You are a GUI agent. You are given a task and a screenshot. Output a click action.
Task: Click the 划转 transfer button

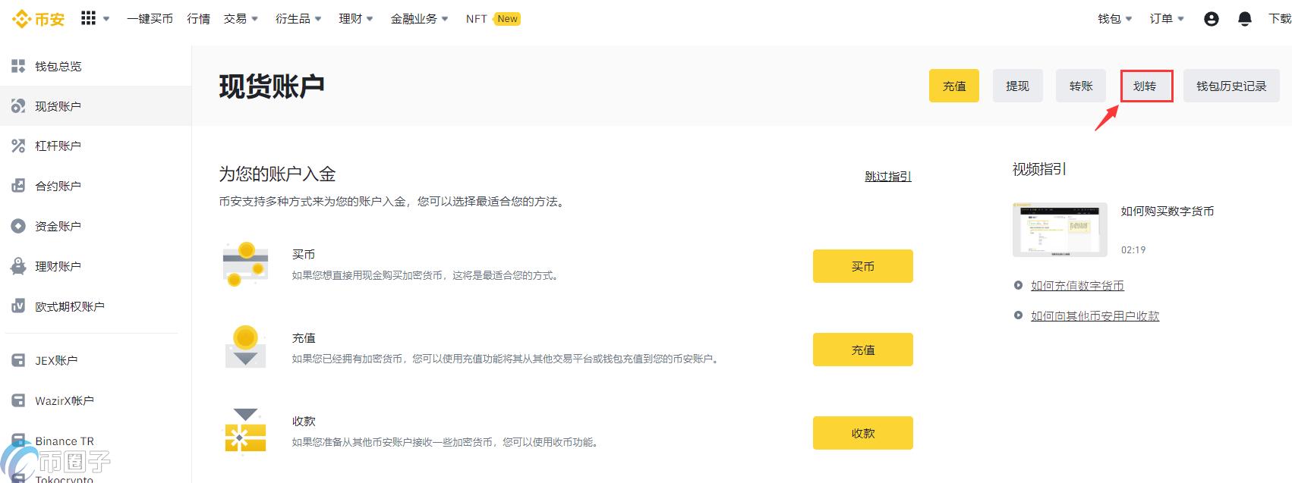(1145, 86)
